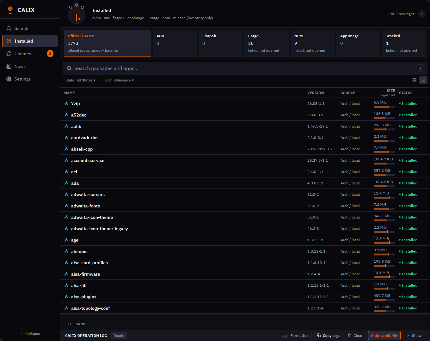This screenshot has height=341, width=430.
Task: Click the Arch icon beside aardvark-dns
Action: pyautogui.click(x=66, y=138)
